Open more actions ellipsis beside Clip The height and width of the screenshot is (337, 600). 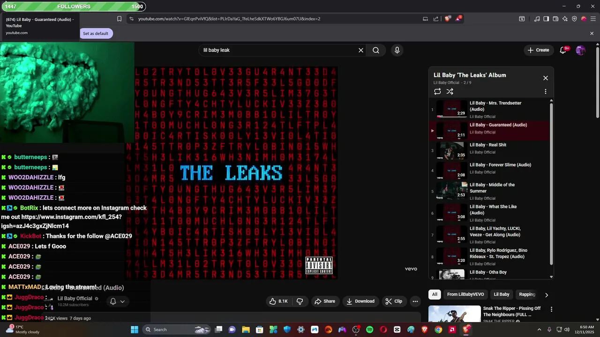click(x=415, y=301)
